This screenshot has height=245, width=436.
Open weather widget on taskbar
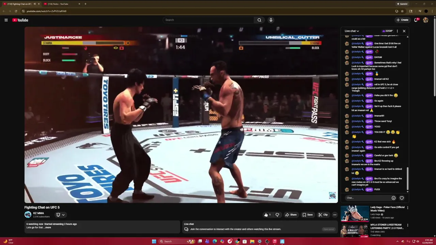(x=9, y=241)
